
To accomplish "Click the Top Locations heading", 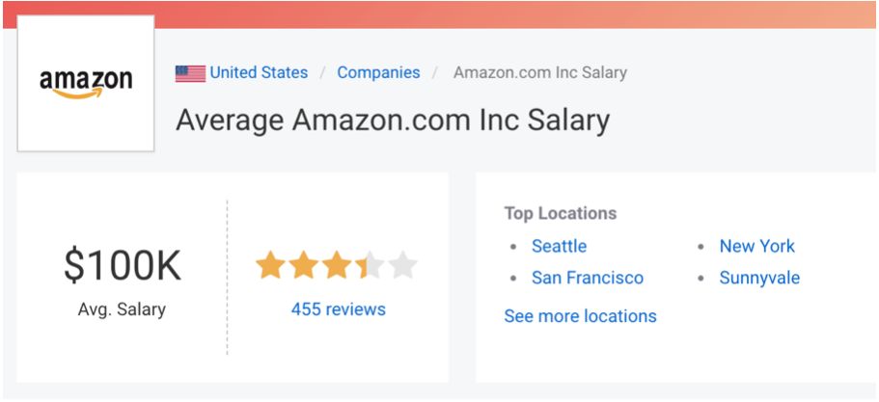I will pos(560,213).
